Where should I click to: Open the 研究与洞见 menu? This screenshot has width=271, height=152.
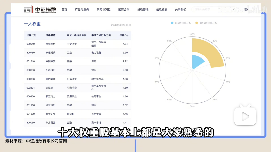click(104, 10)
